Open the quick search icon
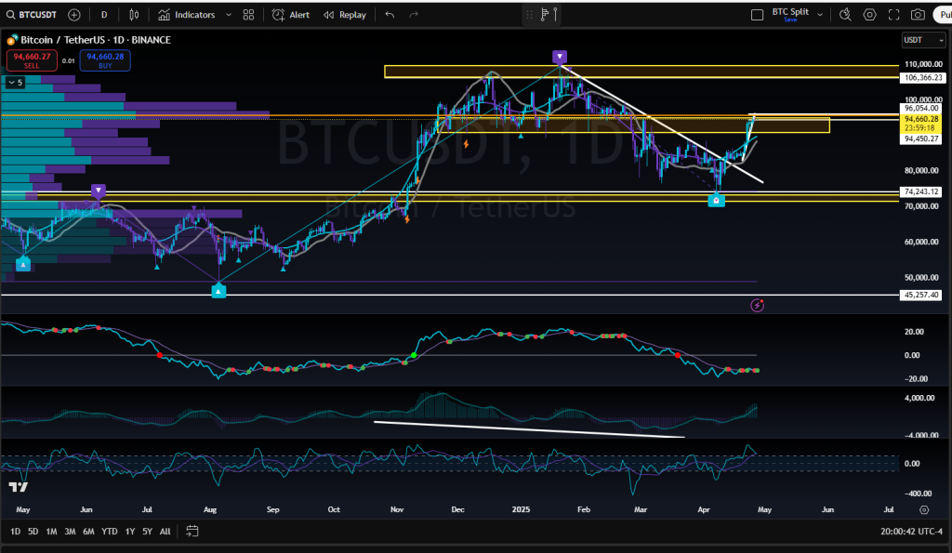 [845, 15]
